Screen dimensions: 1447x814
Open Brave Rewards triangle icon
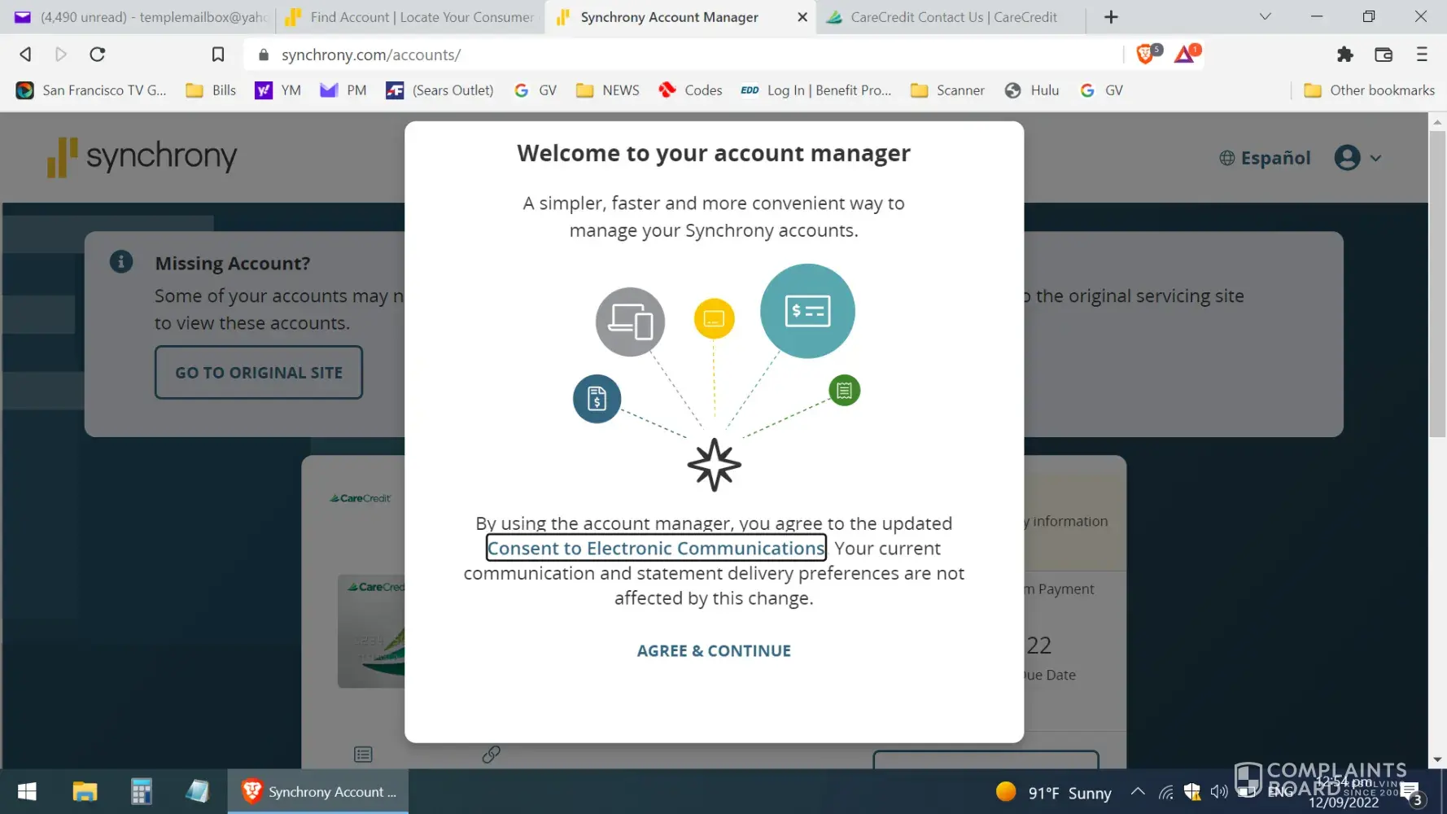[1186, 54]
